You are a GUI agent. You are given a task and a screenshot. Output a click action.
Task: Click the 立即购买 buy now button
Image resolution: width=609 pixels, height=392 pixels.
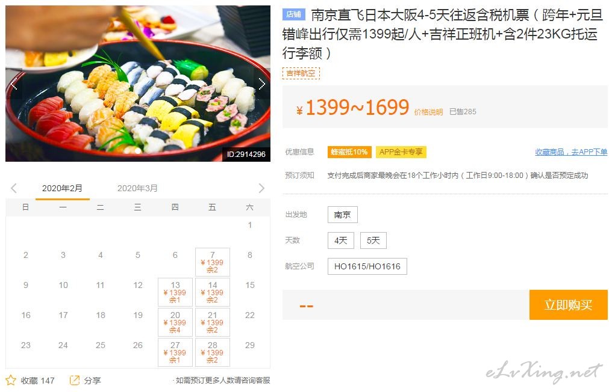coord(568,305)
